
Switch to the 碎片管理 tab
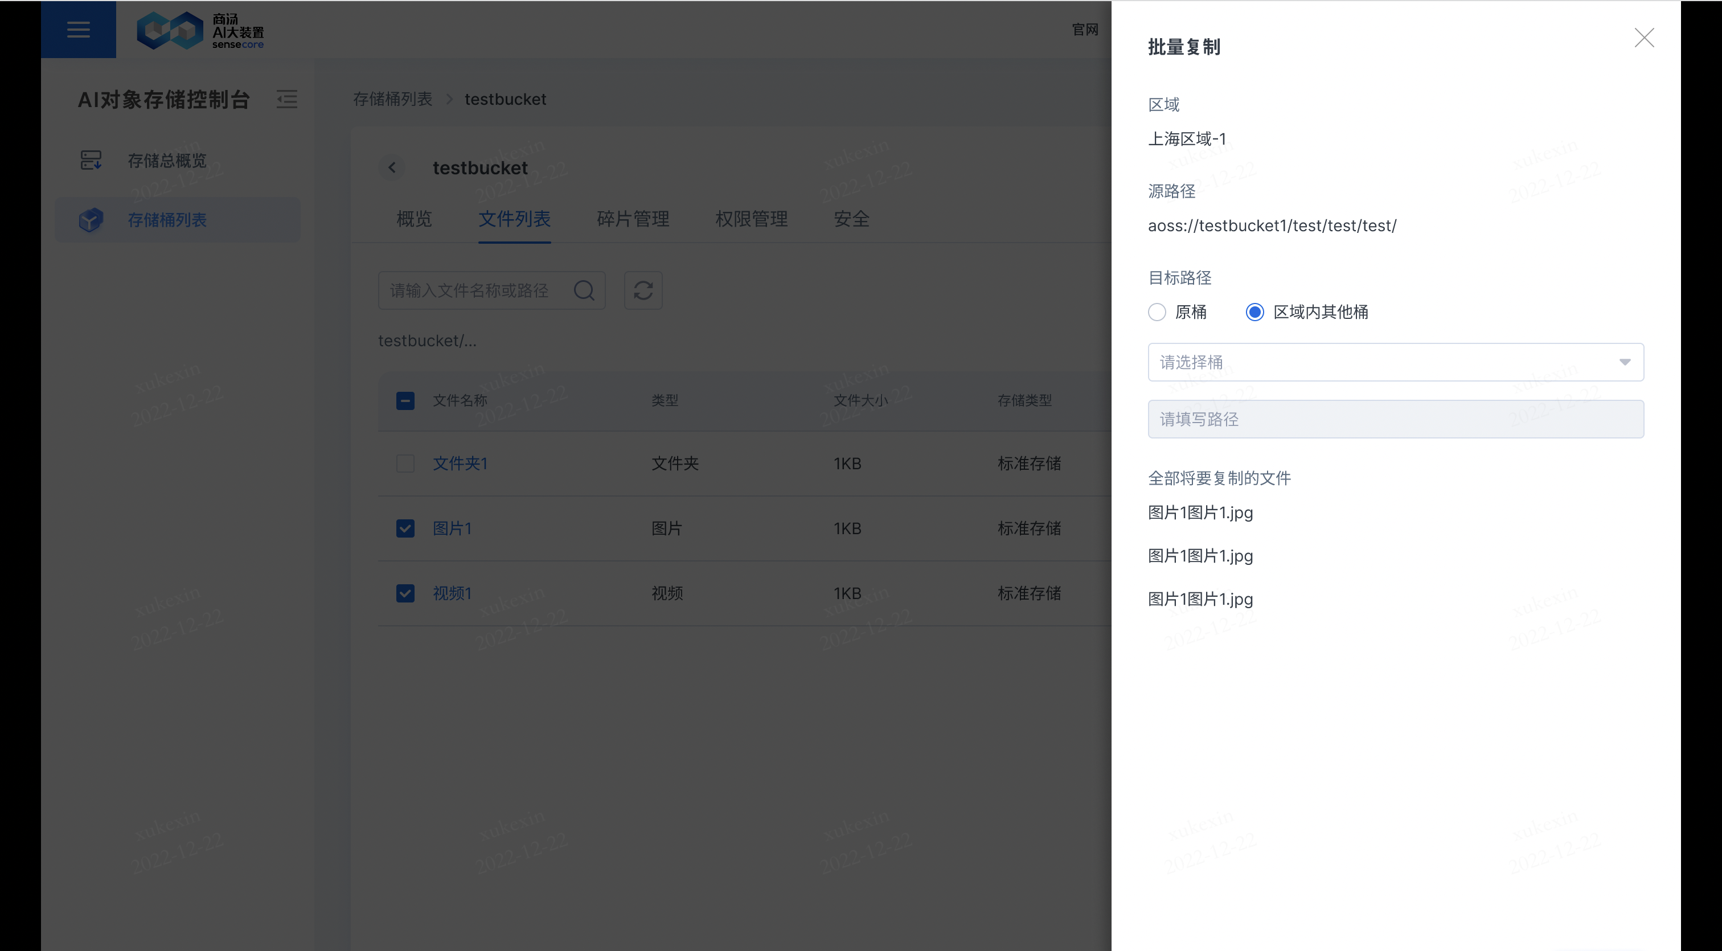pos(633,219)
